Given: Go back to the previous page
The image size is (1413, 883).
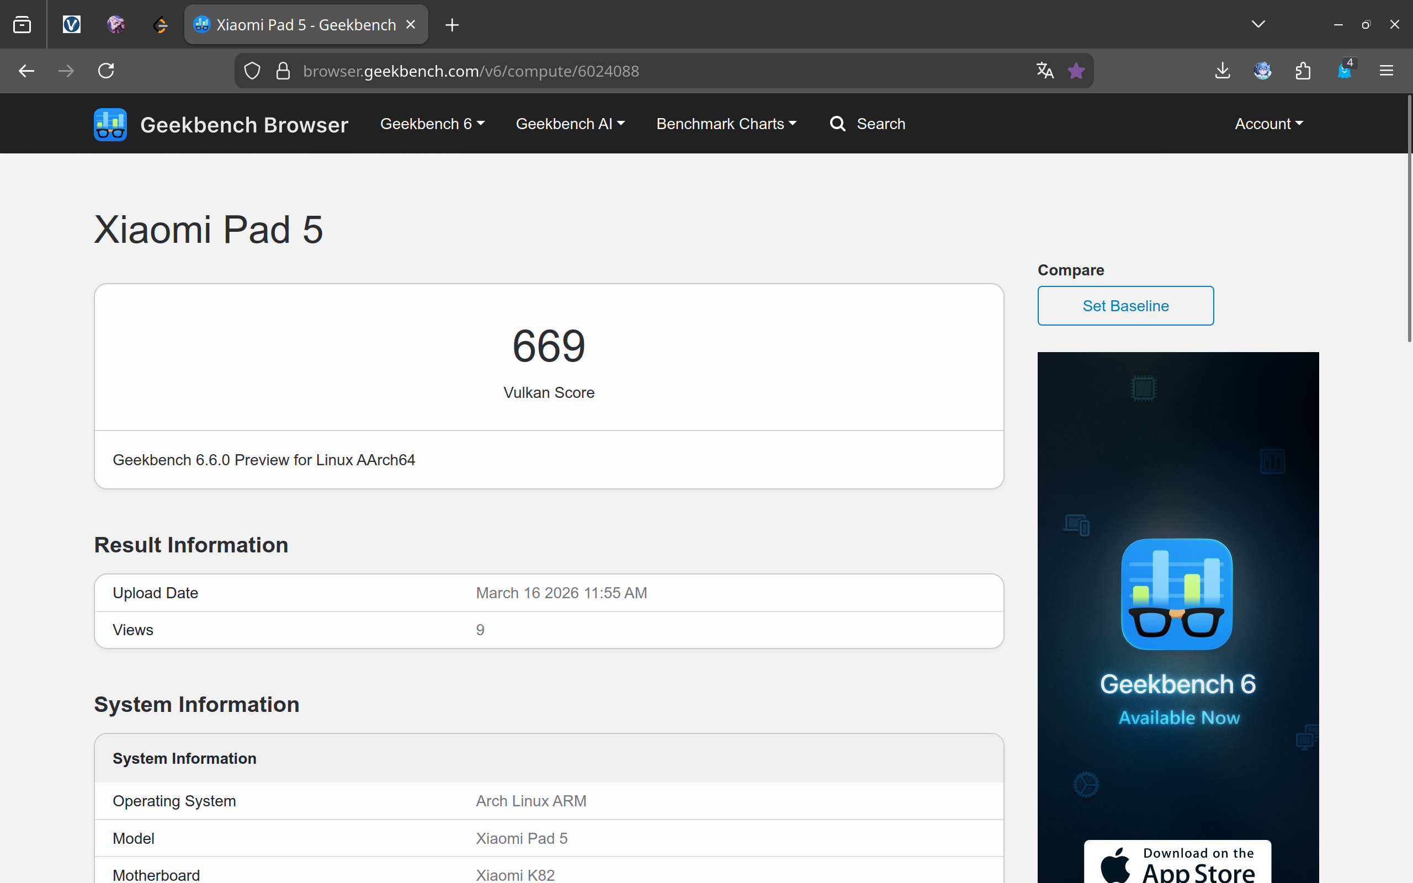Looking at the screenshot, I should coord(26,71).
